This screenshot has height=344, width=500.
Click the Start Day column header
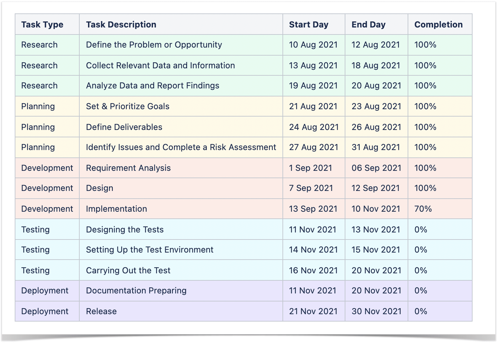[309, 24]
